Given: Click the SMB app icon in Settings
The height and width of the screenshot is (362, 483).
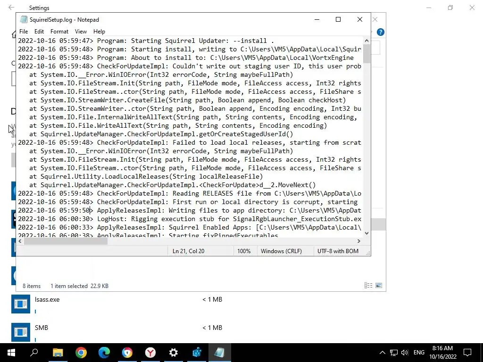Looking at the screenshot, I should [21, 332].
